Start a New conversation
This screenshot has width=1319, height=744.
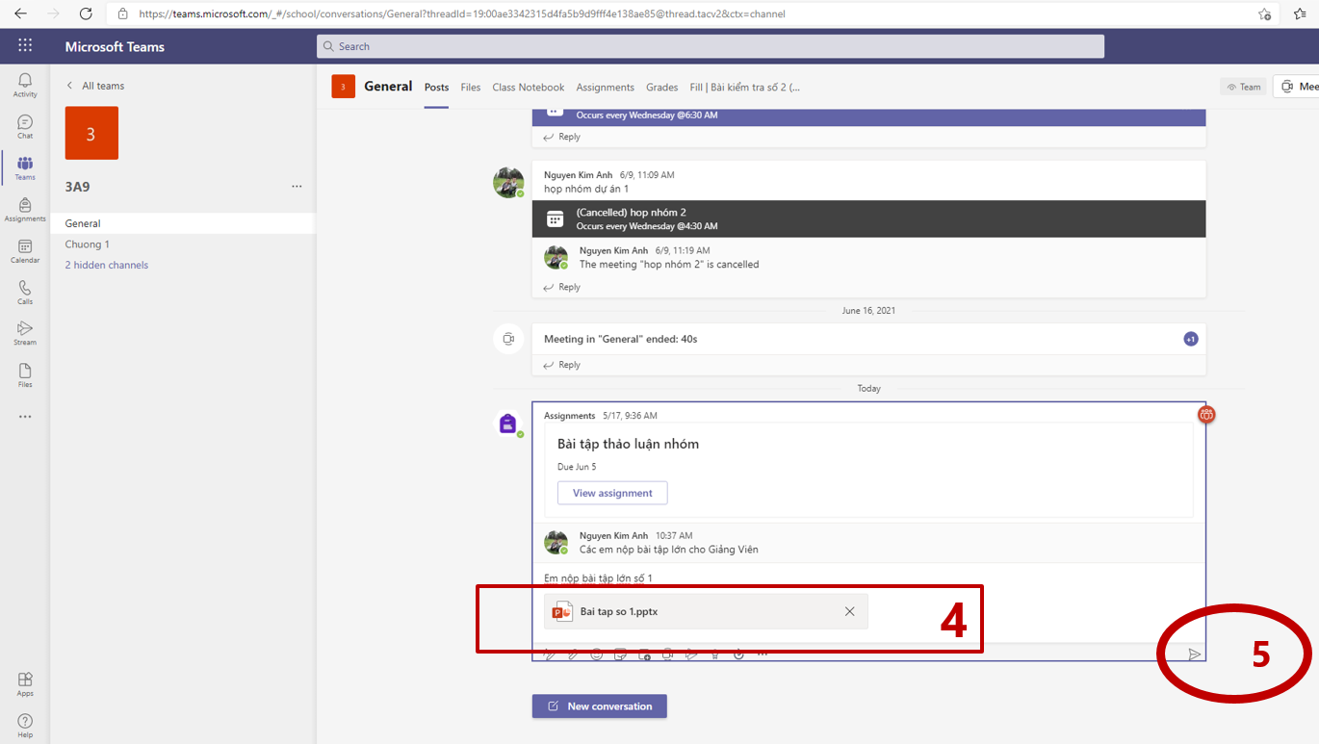coord(599,706)
